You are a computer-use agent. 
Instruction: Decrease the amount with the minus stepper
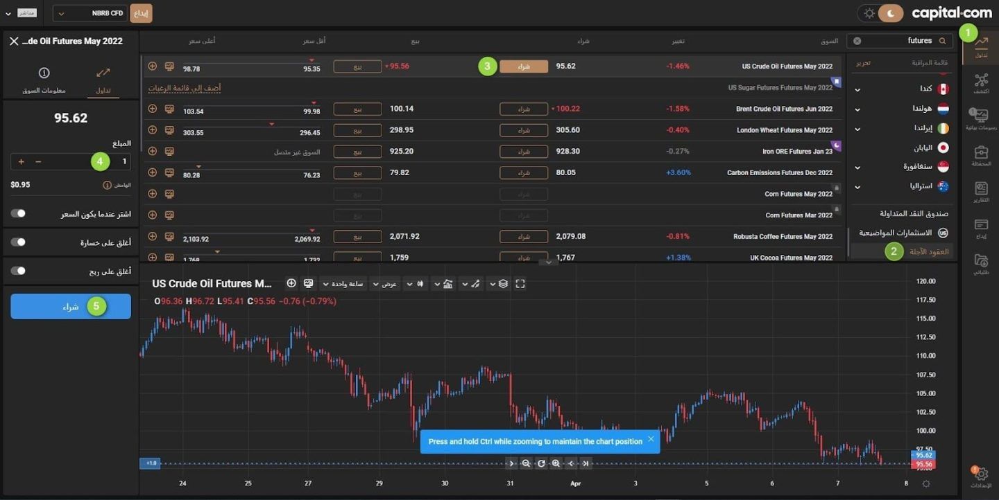pos(38,161)
